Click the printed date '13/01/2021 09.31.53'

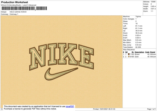107,109
